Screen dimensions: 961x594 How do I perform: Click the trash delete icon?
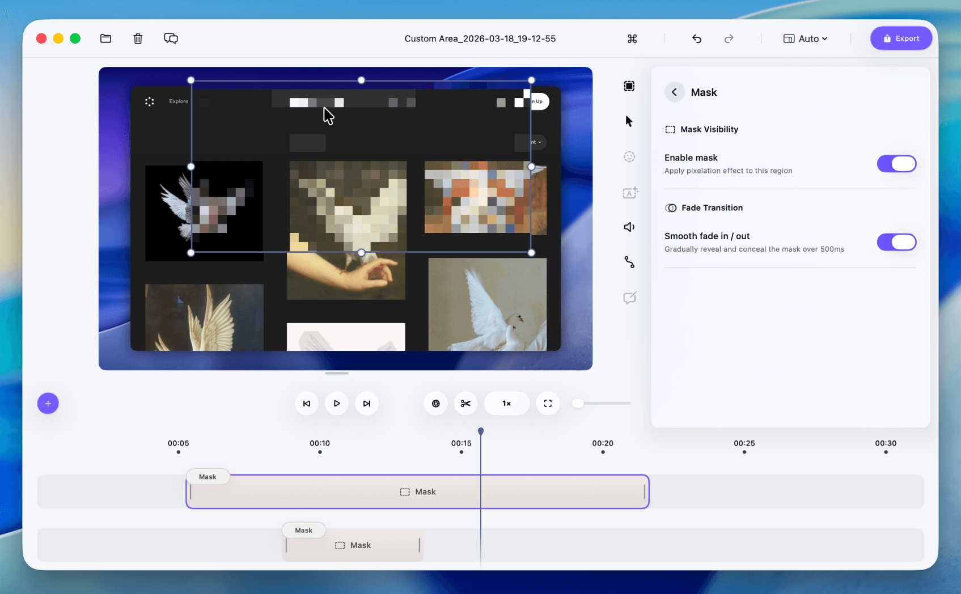click(x=138, y=39)
